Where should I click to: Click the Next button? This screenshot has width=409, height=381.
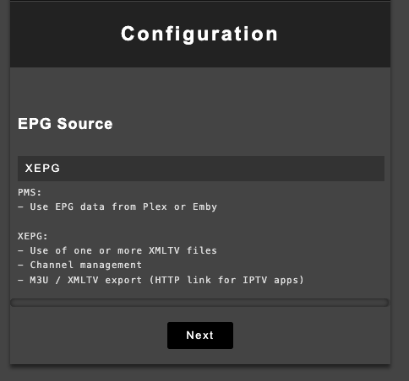[200, 335]
